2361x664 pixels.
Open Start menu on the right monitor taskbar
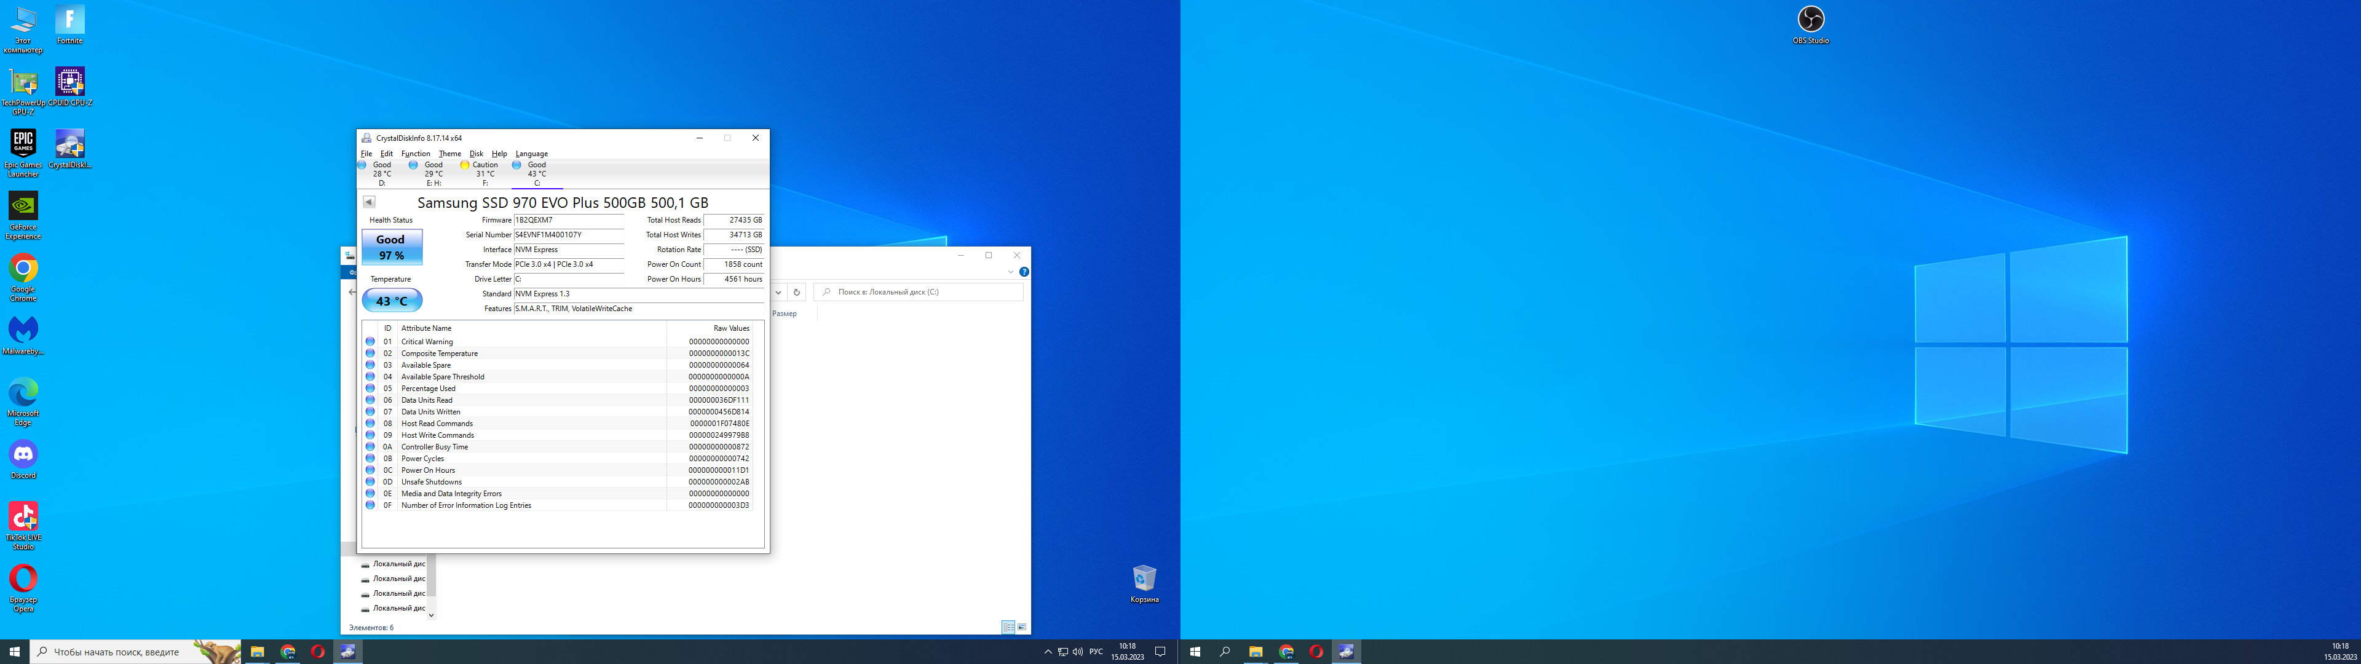pyautogui.click(x=1195, y=652)
